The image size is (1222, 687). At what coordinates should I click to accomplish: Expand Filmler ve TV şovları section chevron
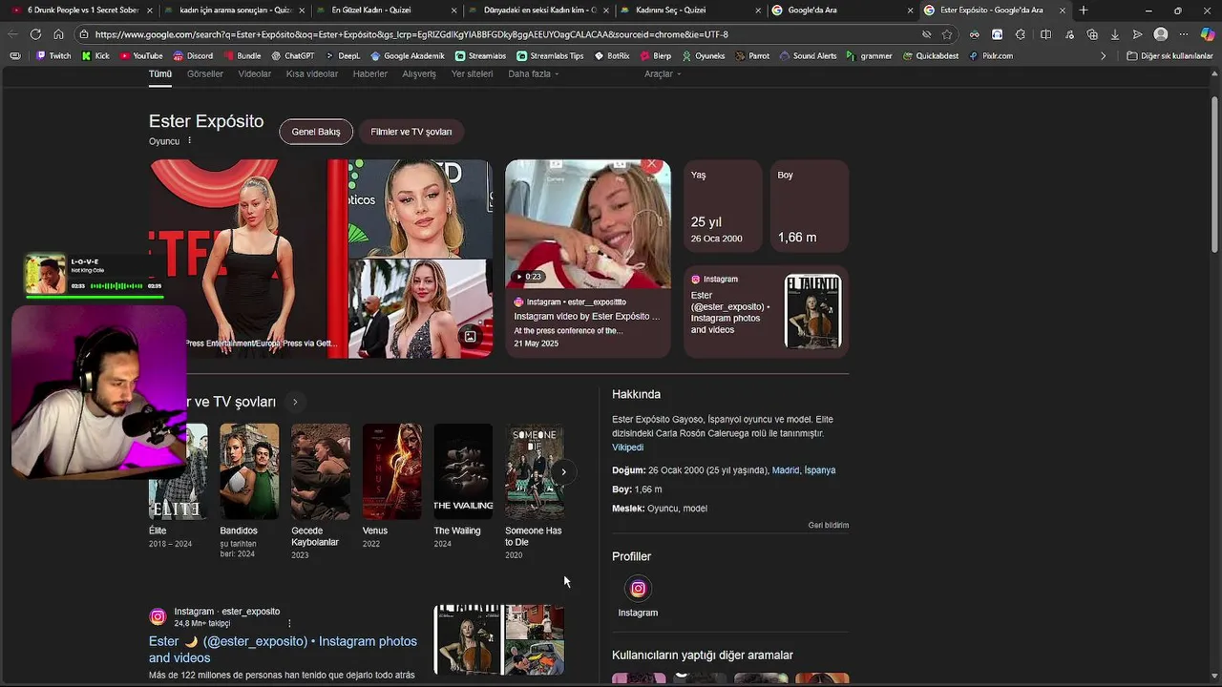pyautogui.click(x=295, y=402)
